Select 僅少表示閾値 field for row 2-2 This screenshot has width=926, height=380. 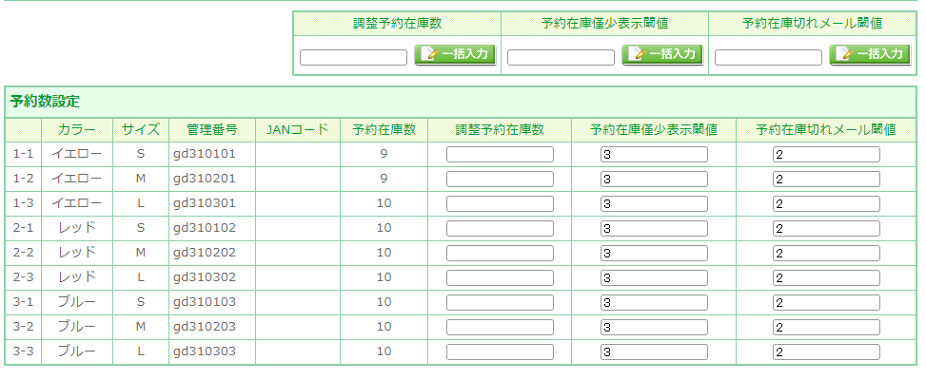coord(654,254)
